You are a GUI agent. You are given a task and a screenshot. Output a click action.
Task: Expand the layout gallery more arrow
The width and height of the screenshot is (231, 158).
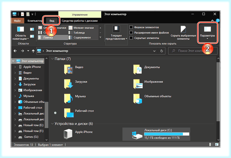tap(100, 38)
